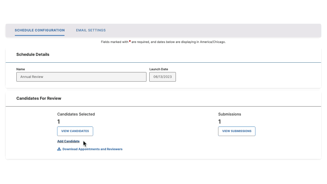Switch to the Schedule Configuration tab

pos(40,30)
